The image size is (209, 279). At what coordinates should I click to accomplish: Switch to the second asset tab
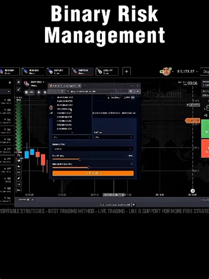coord(33,71)
